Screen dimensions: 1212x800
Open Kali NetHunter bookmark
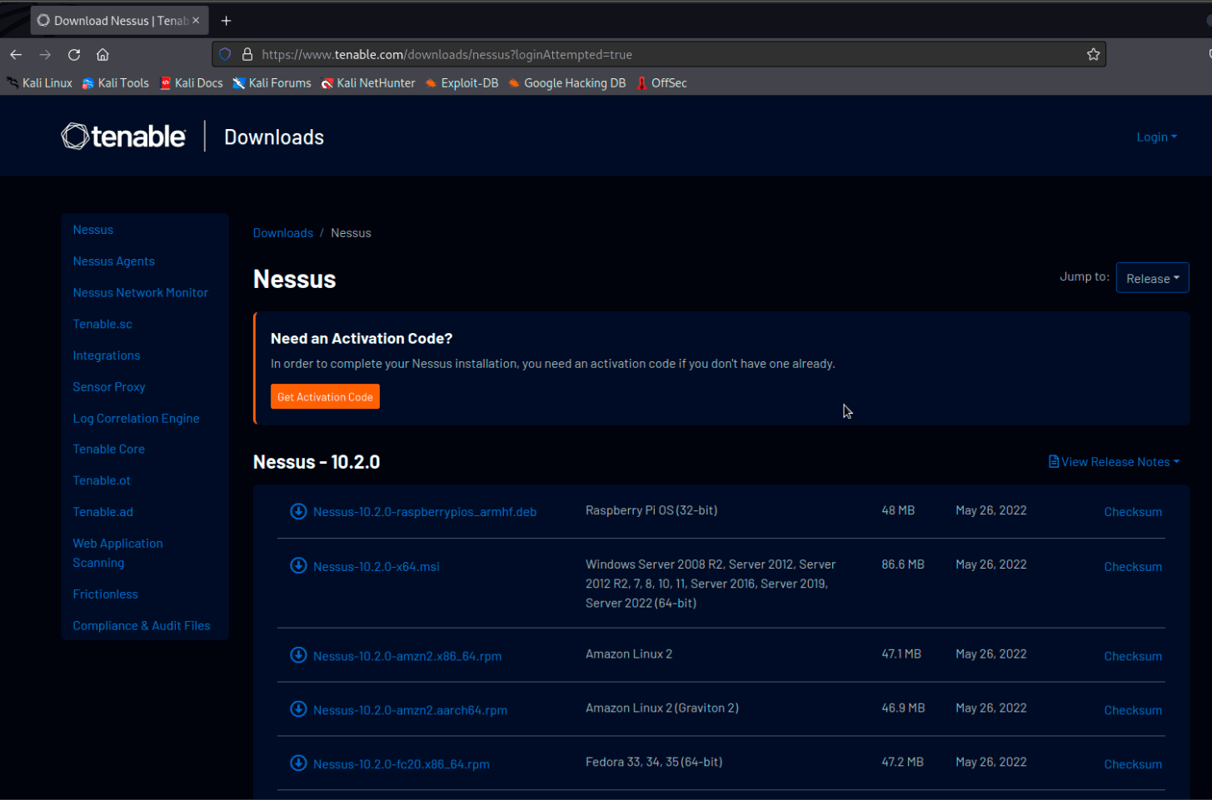[x=367, y=83]
